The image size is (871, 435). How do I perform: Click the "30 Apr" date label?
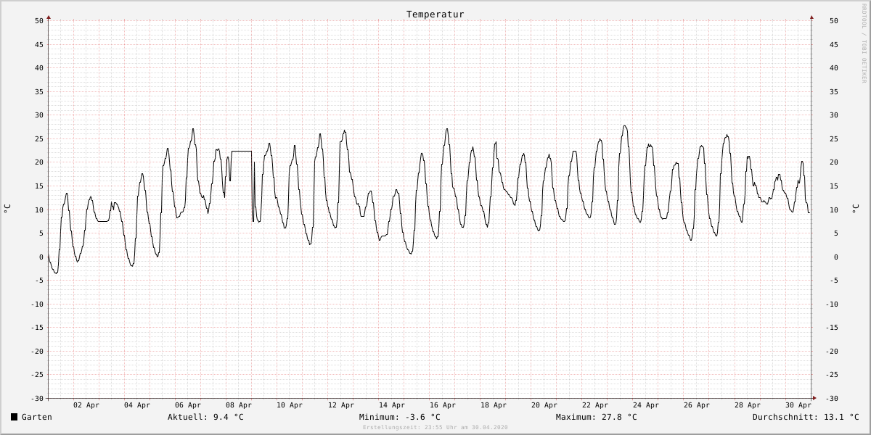(x=798, y=405)
